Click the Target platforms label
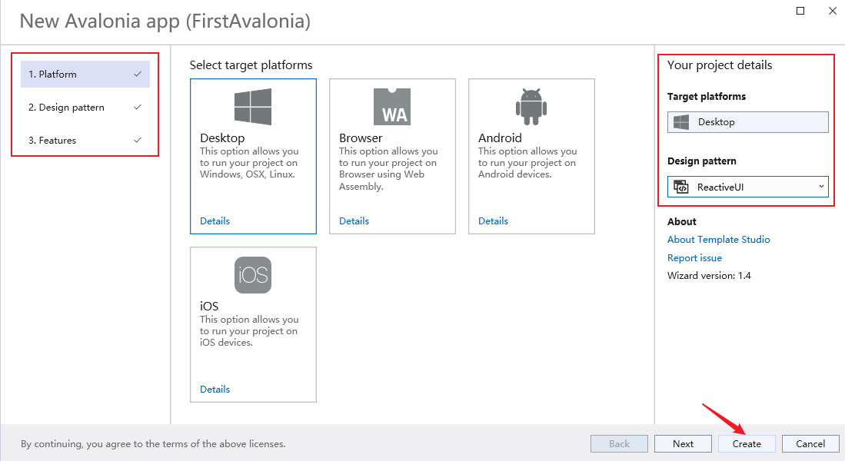This screenshot has height=461, width=845. pos(707,96)
